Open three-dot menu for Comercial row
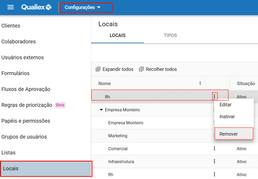The image size is (258, 179). 214,149
